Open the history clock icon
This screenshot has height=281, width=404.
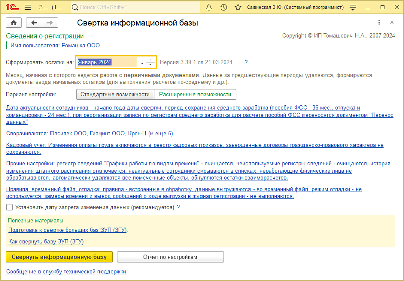223,7
